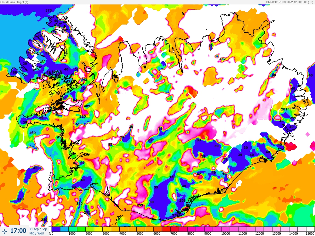Click the map value '150'
Screen dimensions: 315x236
pos(172,177)
